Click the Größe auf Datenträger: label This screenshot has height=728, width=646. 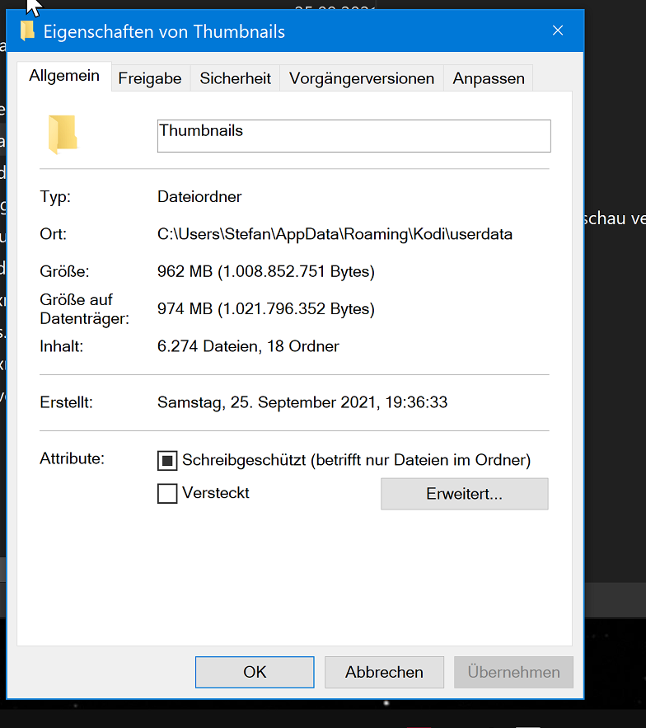(x=85, y=309)
